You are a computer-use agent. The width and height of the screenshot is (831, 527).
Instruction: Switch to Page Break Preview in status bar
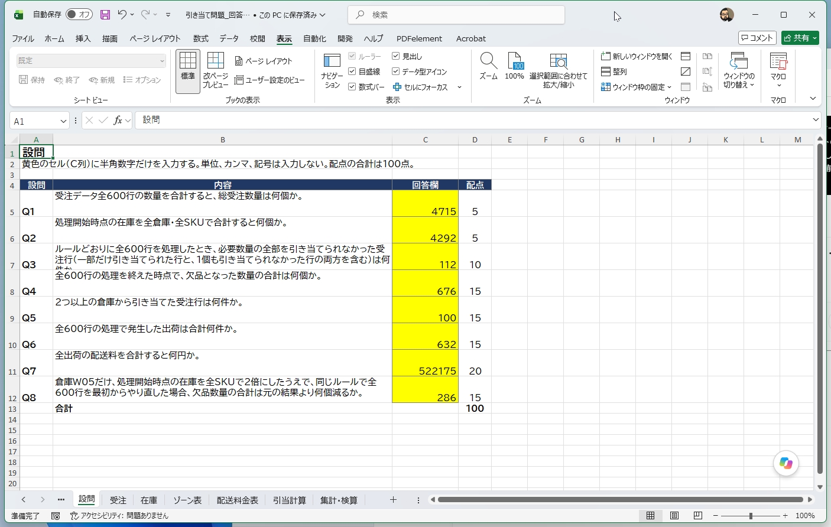[697, 516]
